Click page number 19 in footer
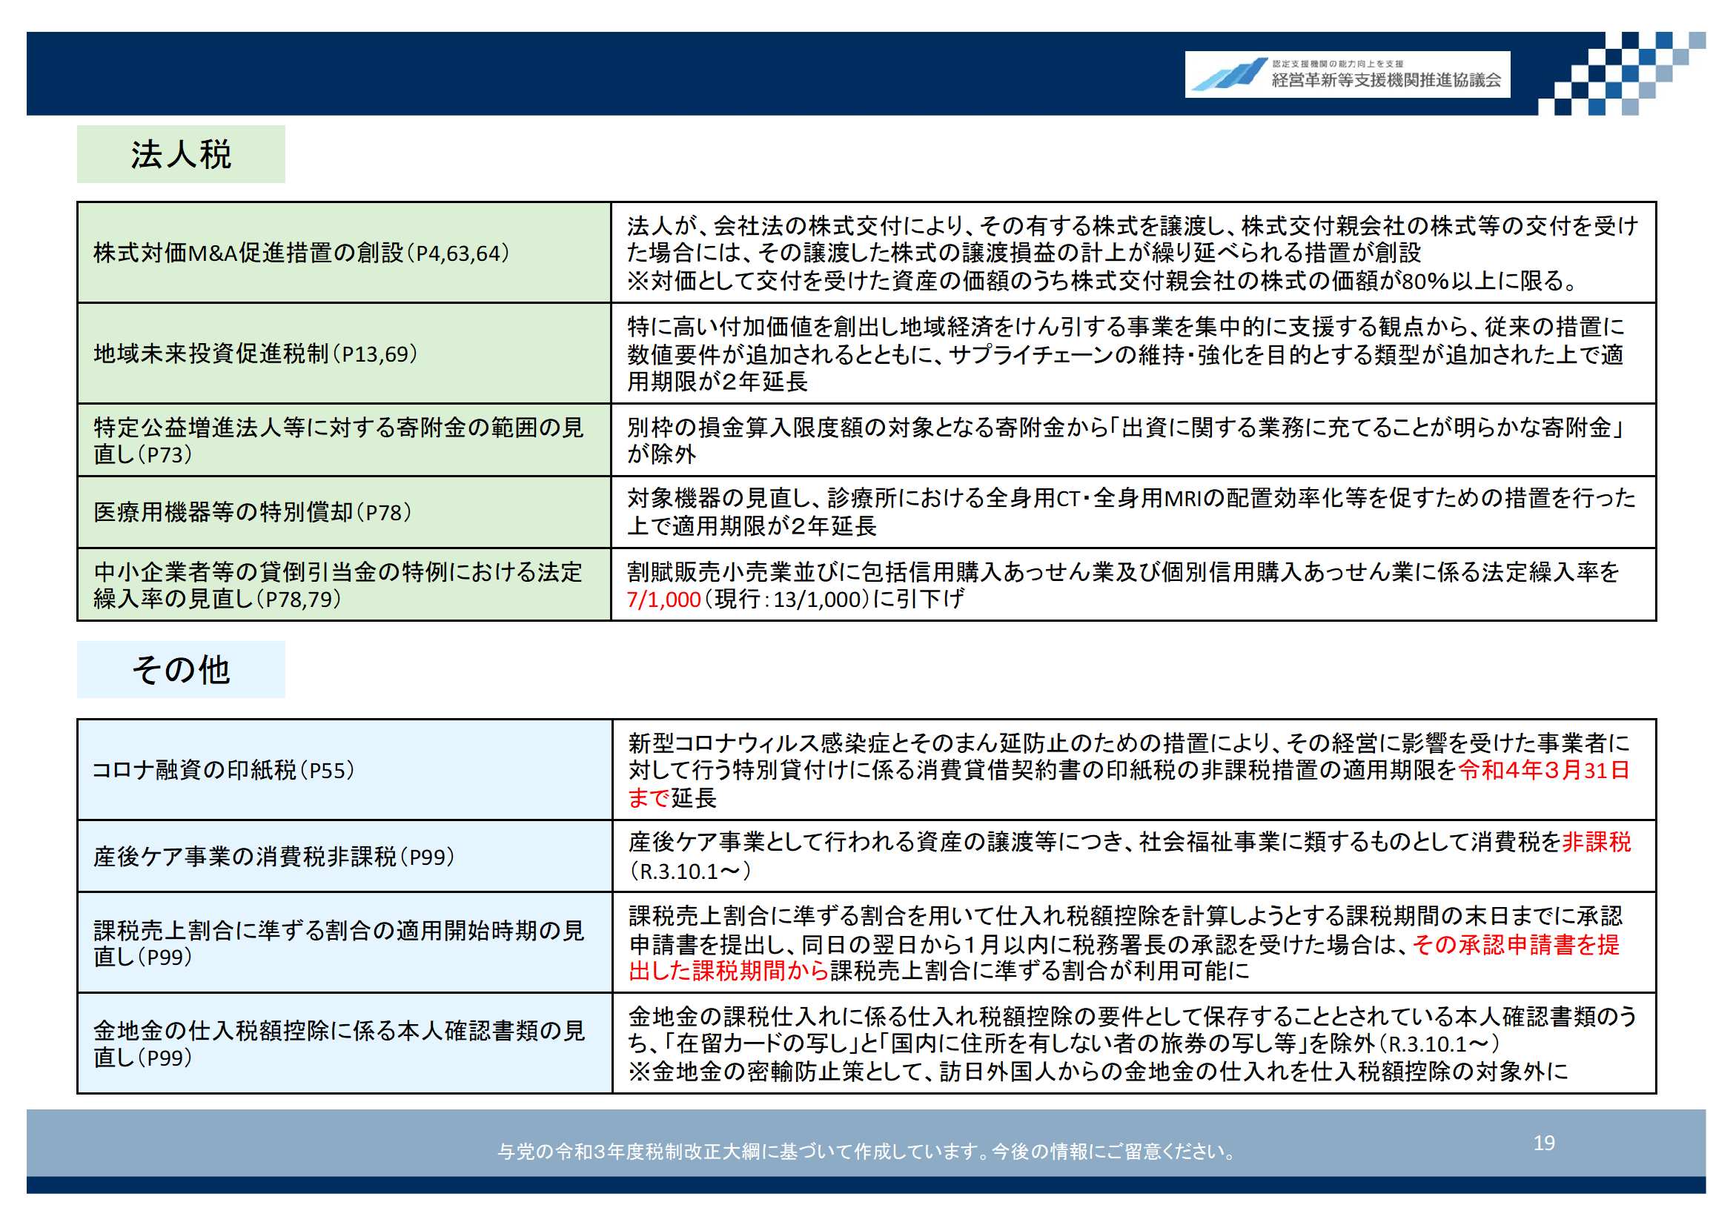This screenshot has width=1733, height=1225. point(1543,1143)
